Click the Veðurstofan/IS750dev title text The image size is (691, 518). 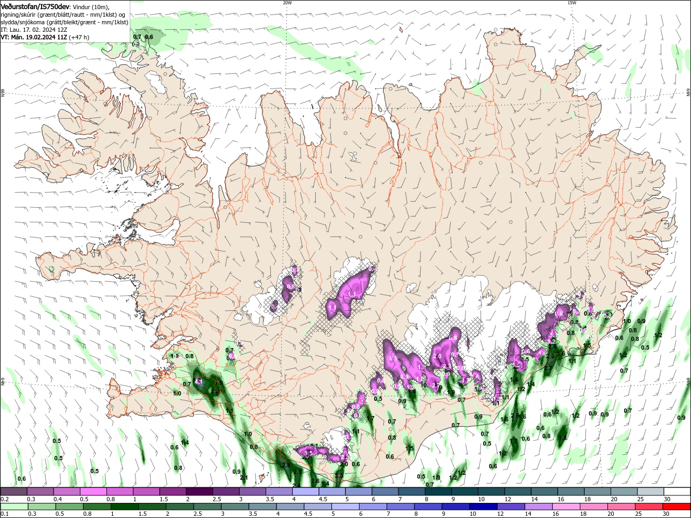click(x=35, y=6)
